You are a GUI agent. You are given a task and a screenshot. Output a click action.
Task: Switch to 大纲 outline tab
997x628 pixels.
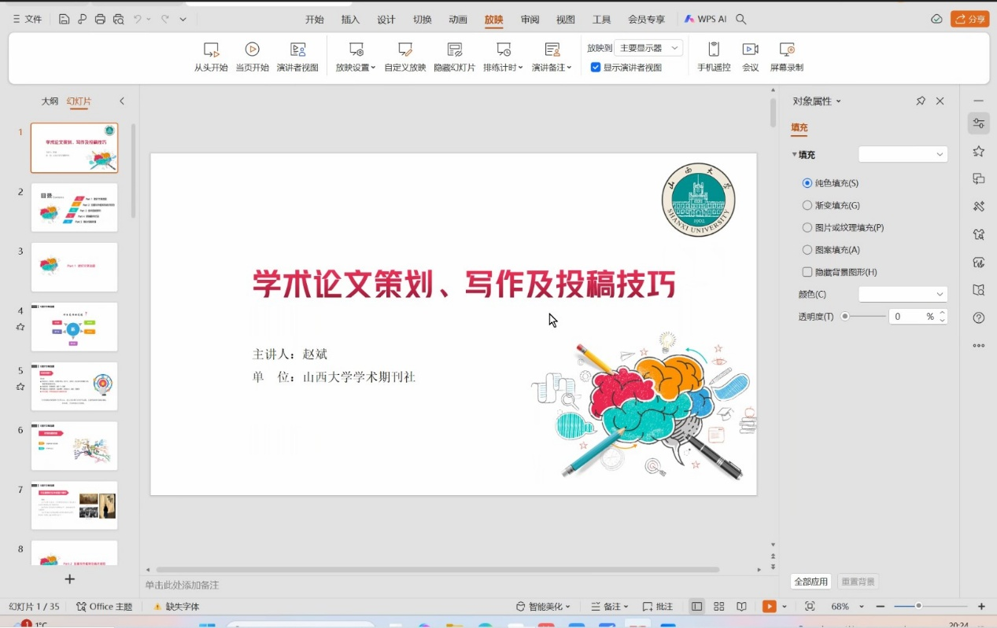[x=50, y=101]
